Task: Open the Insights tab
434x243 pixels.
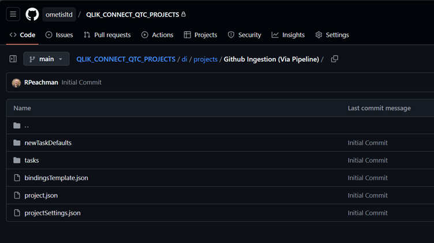Action: [x=288, y=35]
